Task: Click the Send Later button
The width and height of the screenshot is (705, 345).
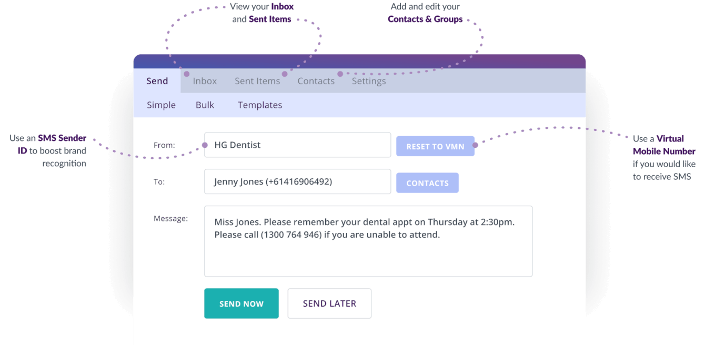Action: tap(329, 303)
